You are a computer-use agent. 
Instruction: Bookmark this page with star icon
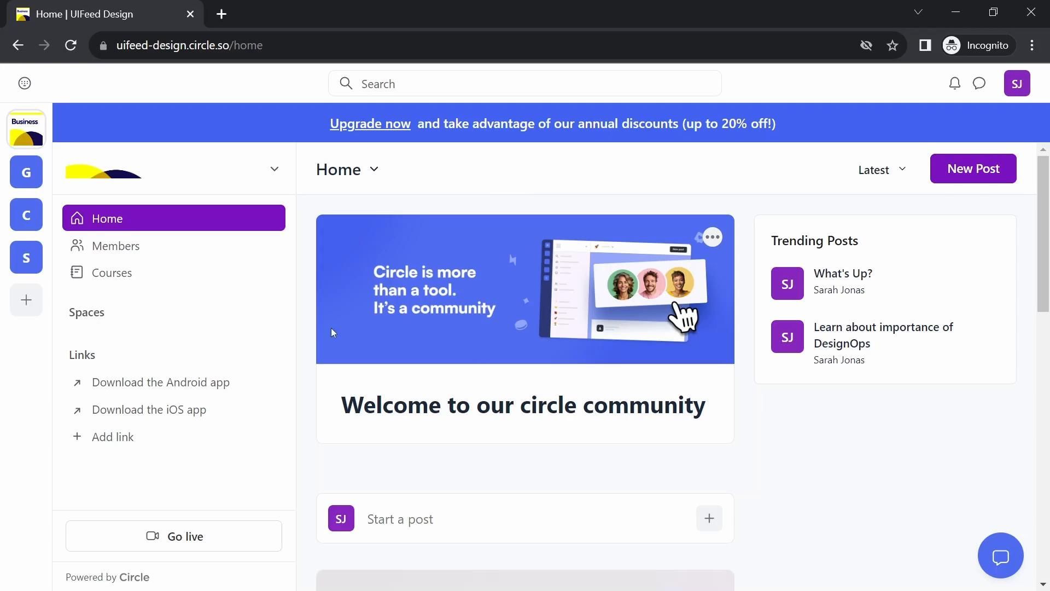pyautogui.click(x=892, y=45)
